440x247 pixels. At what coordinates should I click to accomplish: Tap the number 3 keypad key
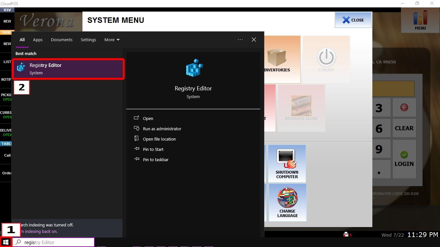pyautogui.click(x=379, y=107)
